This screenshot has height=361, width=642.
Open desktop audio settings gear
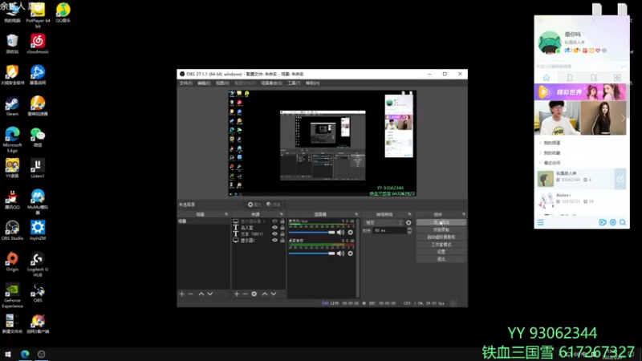pos(351,254)
